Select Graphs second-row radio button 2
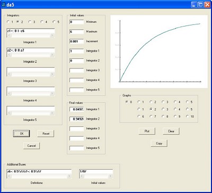 pyautogui.click(x=151, y=109)
